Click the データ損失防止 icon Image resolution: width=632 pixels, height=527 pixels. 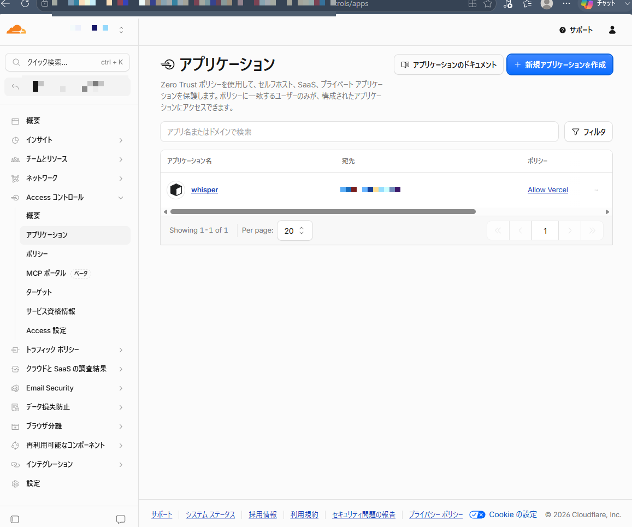(x=15, y=407)
